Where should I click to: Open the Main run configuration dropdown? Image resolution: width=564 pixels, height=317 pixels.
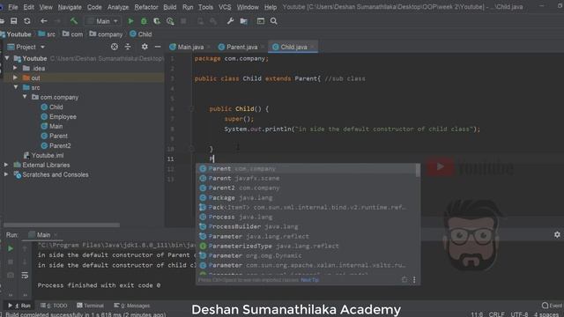pyautogui.click(x=103, y=21)
